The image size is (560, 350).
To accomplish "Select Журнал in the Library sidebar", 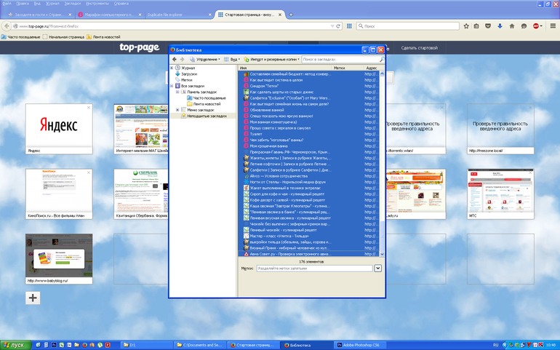I will tap(188, 68).
